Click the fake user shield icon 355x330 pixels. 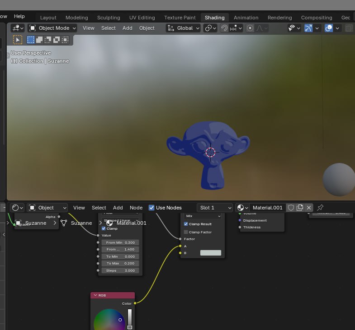291,208
